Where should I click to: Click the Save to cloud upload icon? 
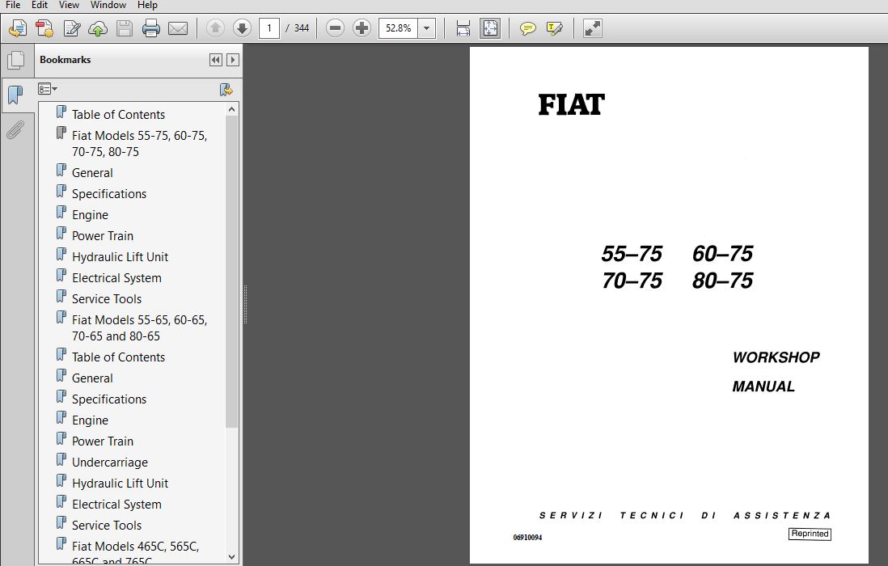click(98, 27)
